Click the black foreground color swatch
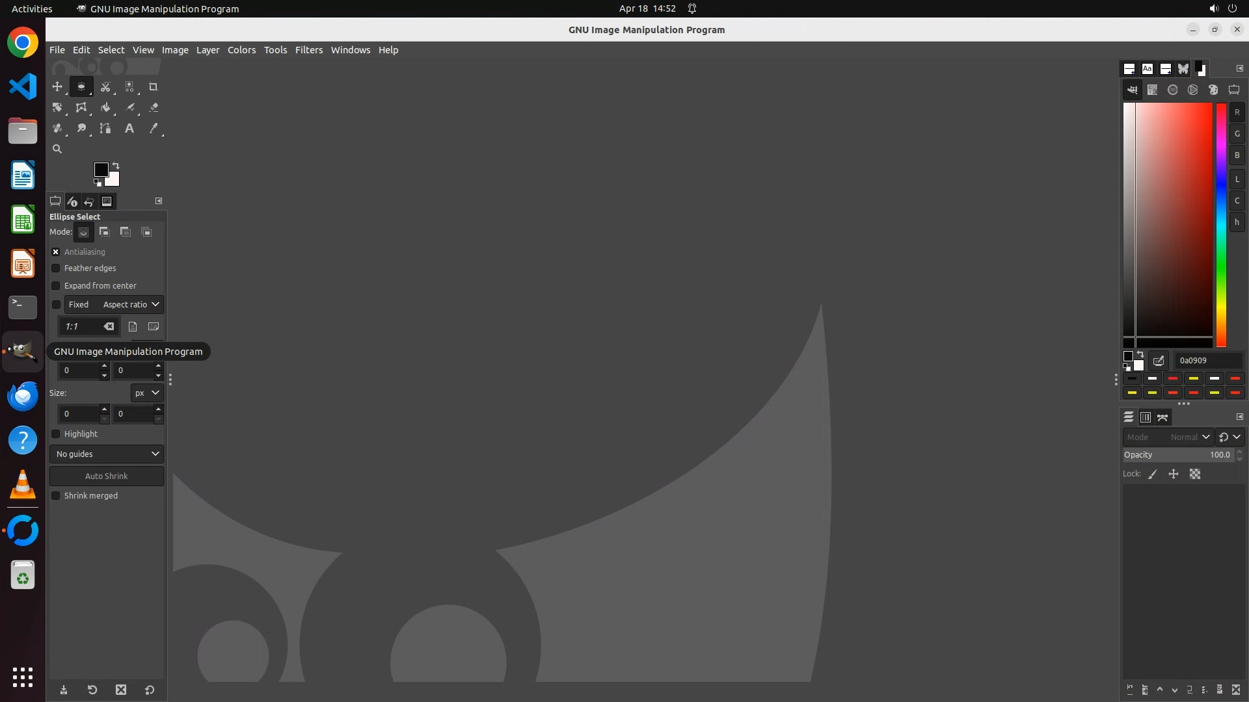Screen dimensions: 1249x702 [x=101, y=170]
